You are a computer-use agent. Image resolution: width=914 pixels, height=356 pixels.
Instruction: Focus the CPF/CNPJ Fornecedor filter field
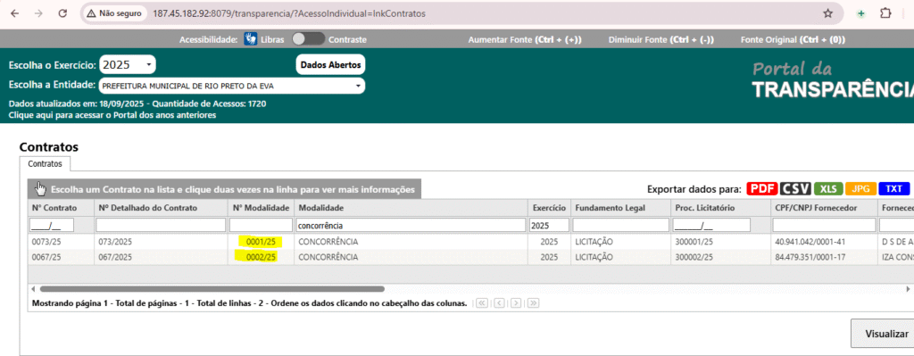coord(824,225)
